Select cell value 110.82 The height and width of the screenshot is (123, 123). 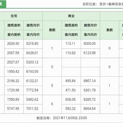70,53
